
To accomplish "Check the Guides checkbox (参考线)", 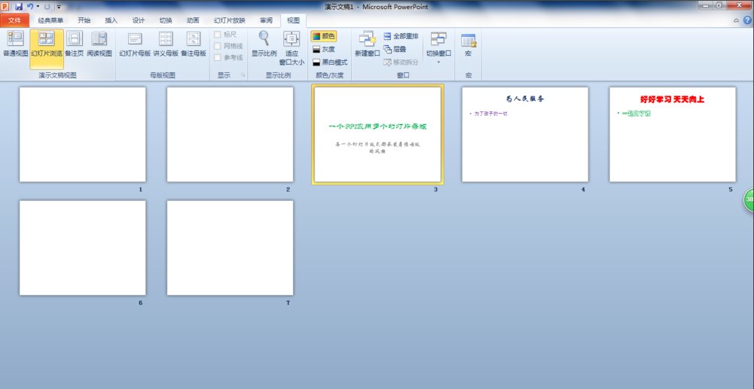I will pos(218,58).
